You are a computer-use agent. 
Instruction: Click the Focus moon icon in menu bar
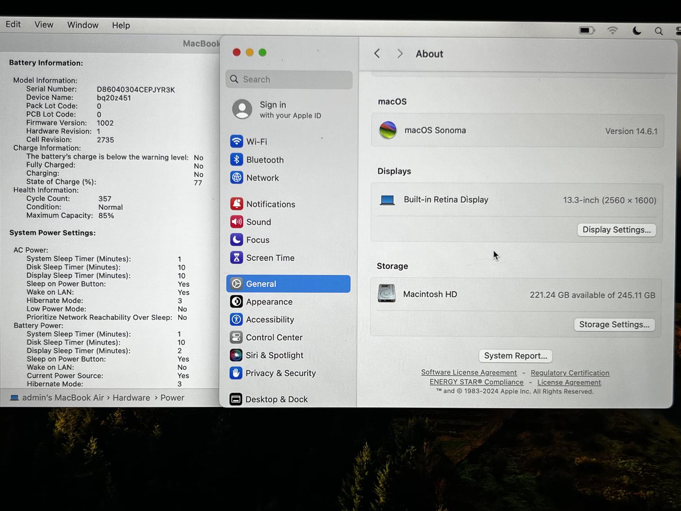pyautogui.click(x=637, y=31)
